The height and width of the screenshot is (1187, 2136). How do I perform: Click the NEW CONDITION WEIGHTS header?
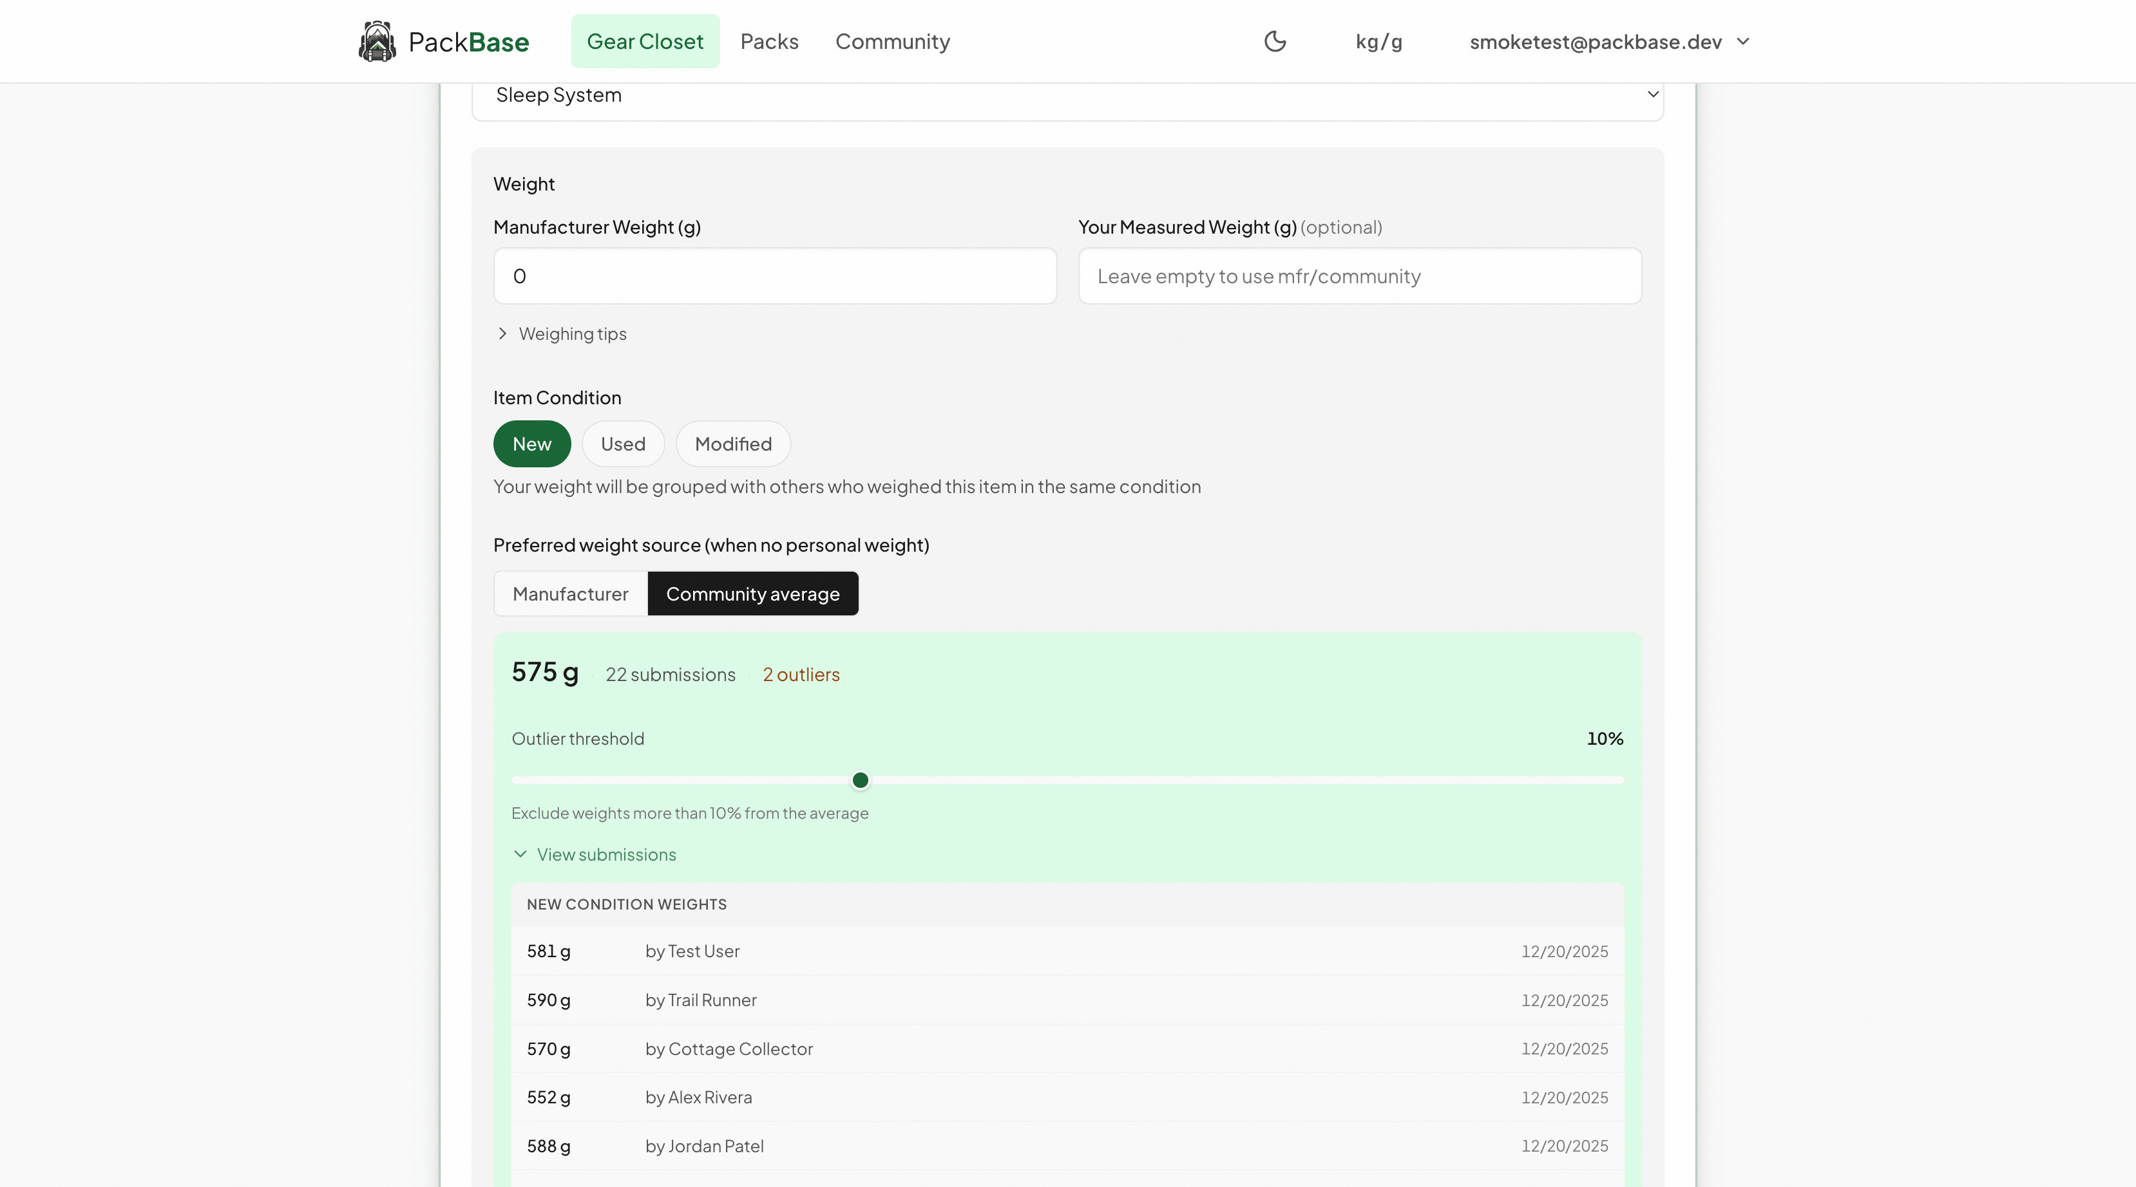[627, 904]
